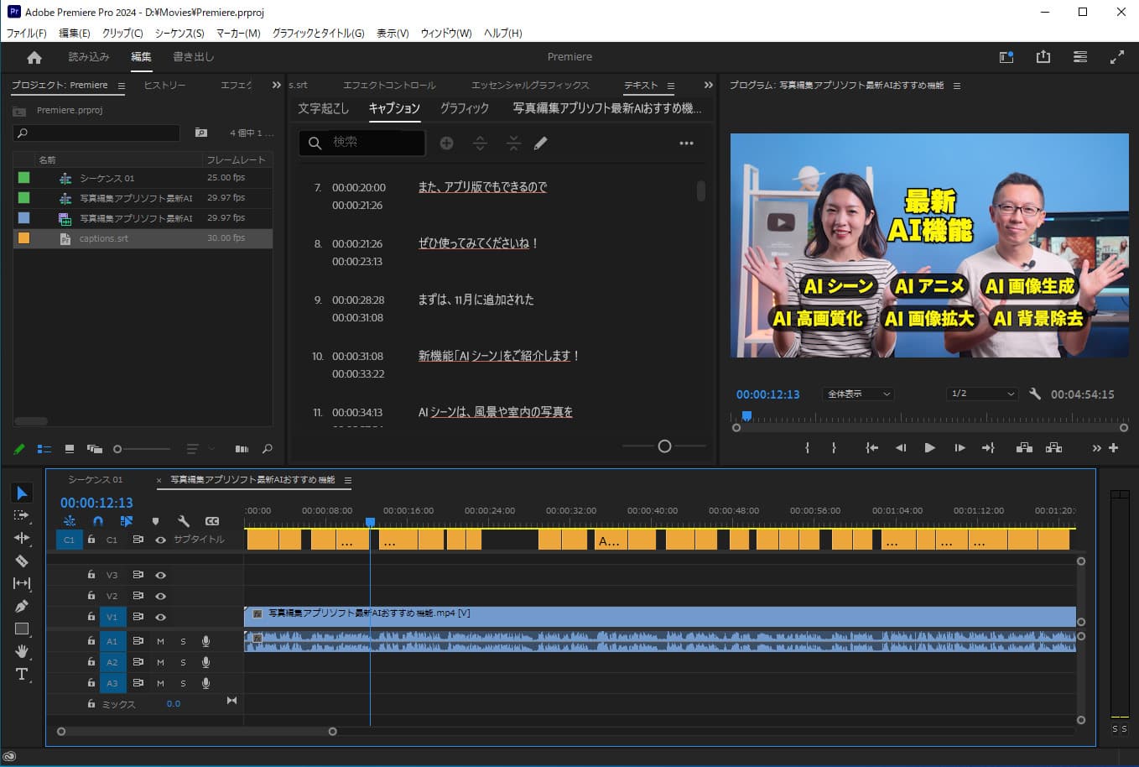Select the Ripple Edit tool
The image size is (1139, 767).
(22, 538)
